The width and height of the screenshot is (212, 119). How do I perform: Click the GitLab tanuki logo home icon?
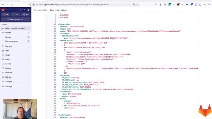click(3, 10)
